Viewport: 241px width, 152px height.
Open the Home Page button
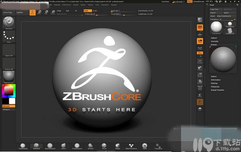click(8, 12)
